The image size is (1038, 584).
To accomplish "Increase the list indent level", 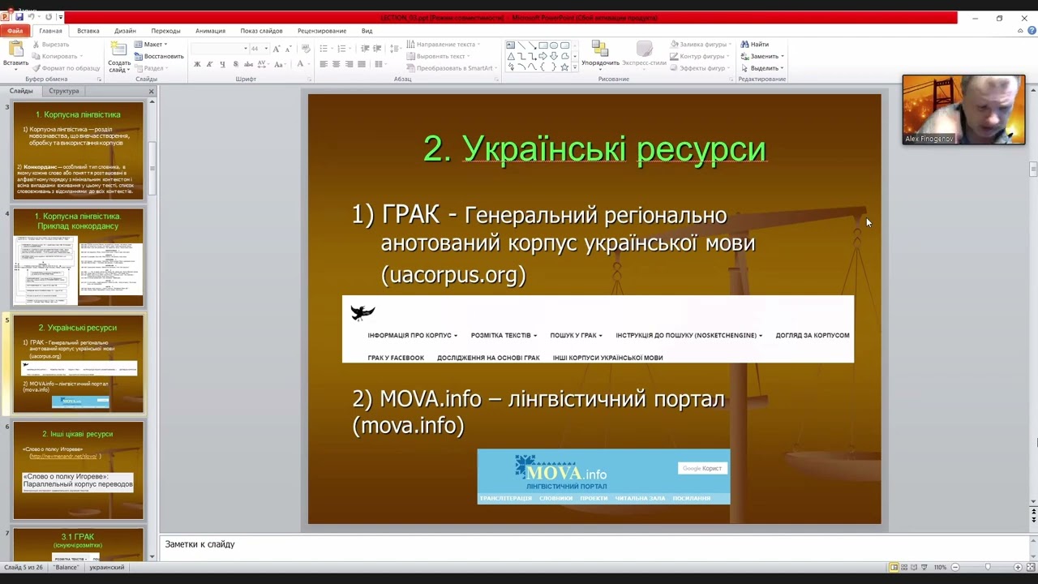I will coord(377,49).
